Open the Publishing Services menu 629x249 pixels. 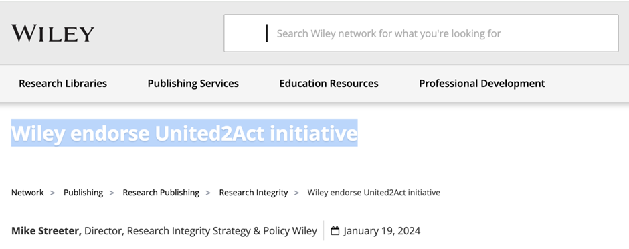193,84
